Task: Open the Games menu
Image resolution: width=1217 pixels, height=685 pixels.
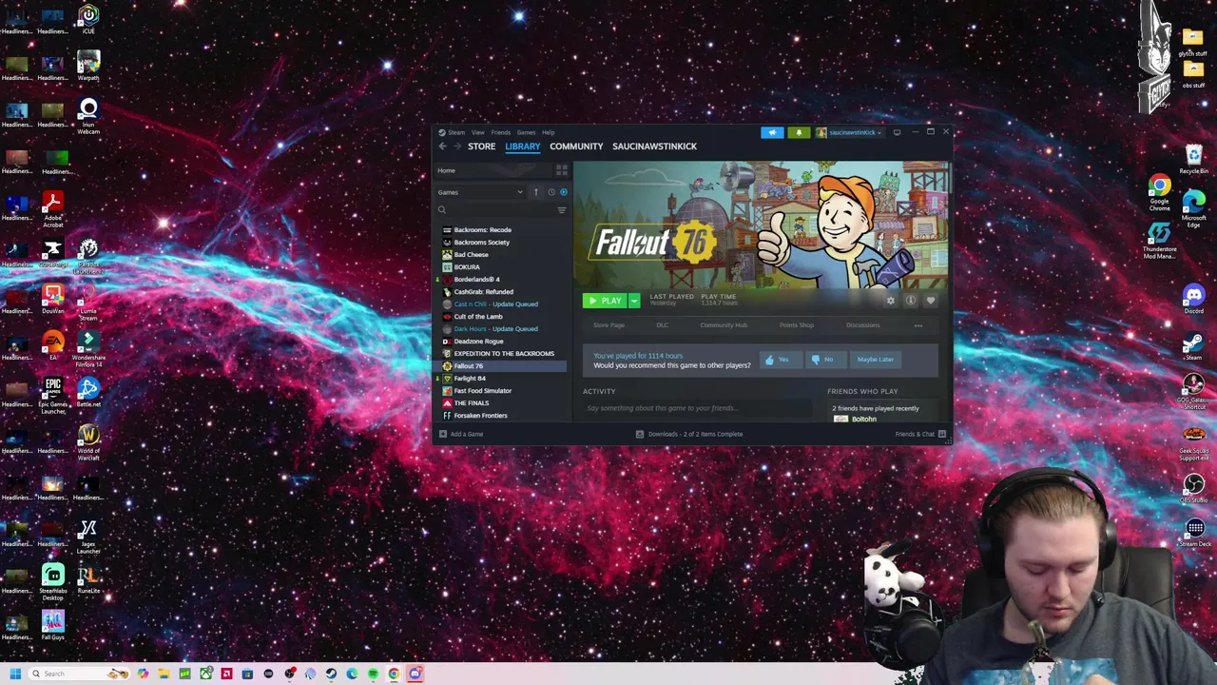Action: click(x=526, y=132)
